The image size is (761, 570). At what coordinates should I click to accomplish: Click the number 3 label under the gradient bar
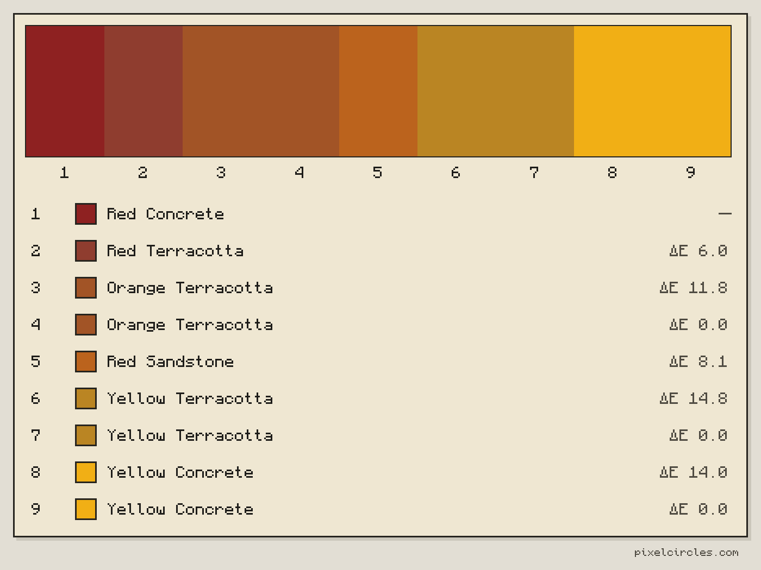[221, 173]
